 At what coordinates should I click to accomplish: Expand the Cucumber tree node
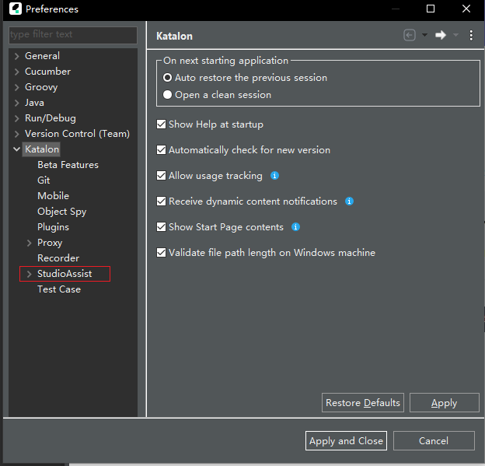click(x=16, y=72)
